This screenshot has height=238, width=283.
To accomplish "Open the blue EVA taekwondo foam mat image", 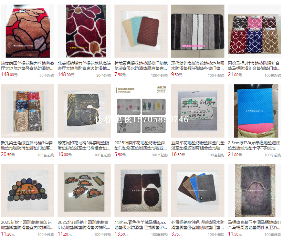I will 254,111.
